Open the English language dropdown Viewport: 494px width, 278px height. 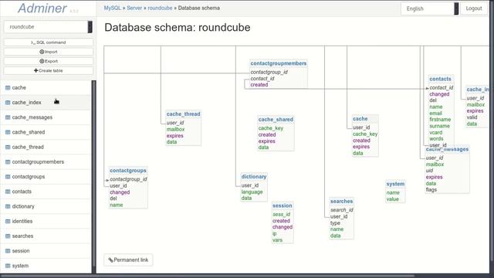pos(429,8)
